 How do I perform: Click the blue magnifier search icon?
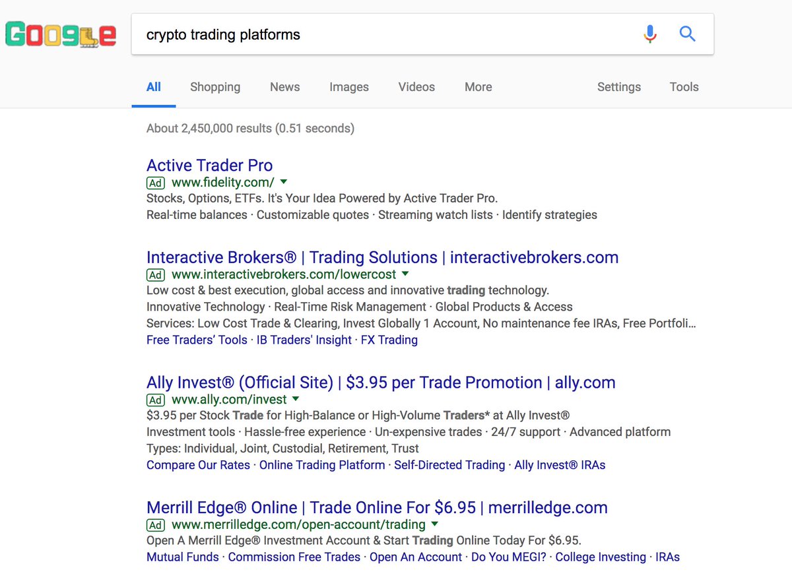(688, 34)
